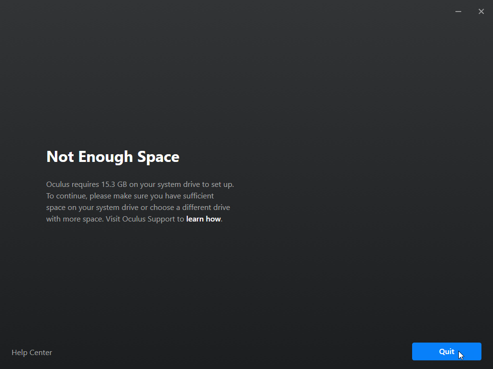493x369 pixels.
Task: Minimize the Oculus setup window
Action: [x=458, y=12]
